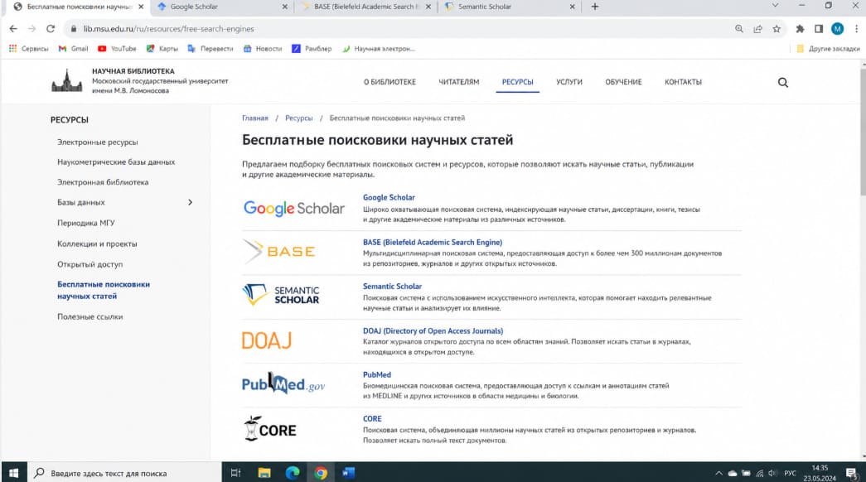Go to Ресурсы in breadcrumbs
The image size is (866, 482).
(x=299, y=118)
